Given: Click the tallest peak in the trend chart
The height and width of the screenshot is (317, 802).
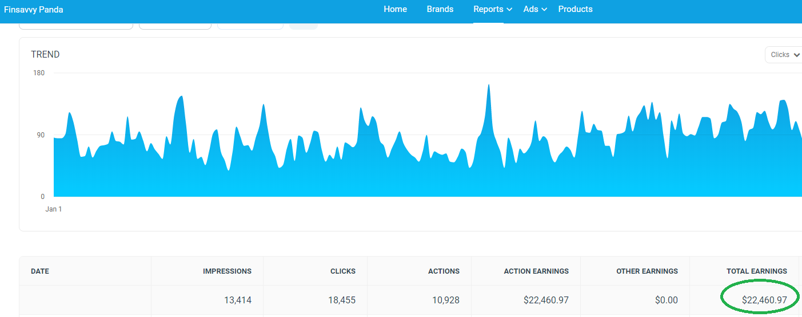Looking at the screenshot, I should click(489, 86).
